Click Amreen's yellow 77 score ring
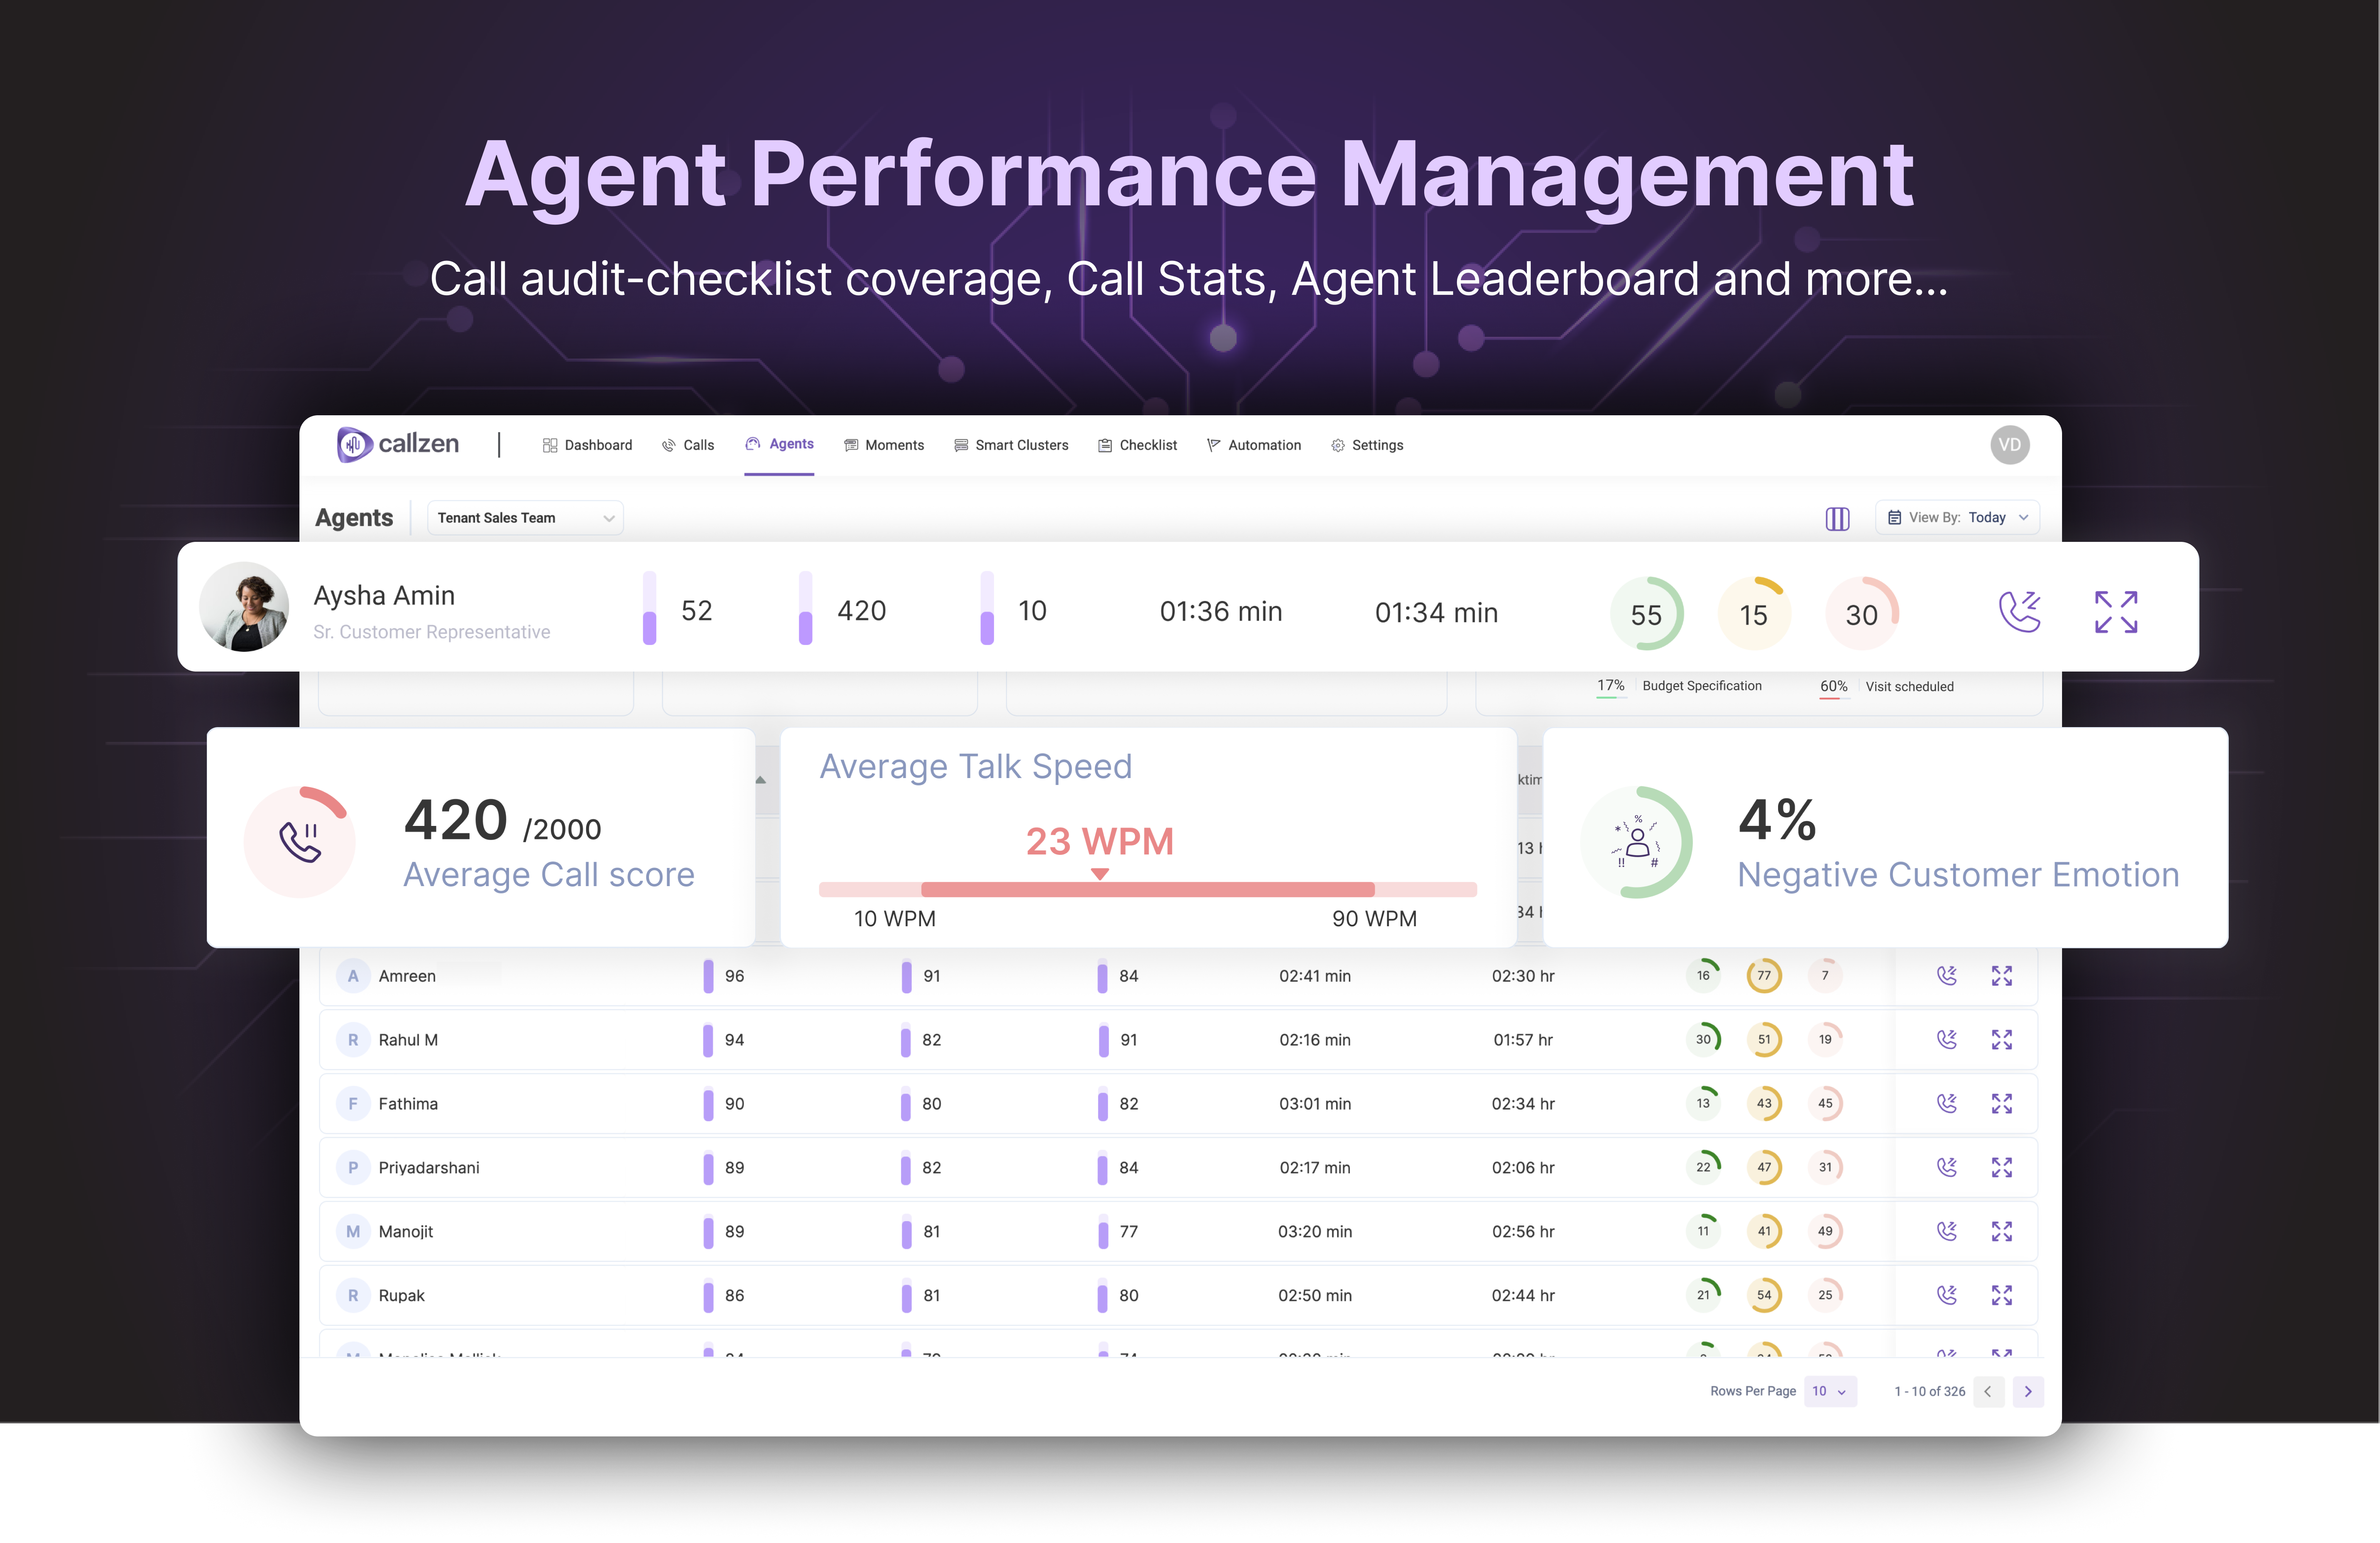This screenshot has width=2380, height=1543. coord(1764,976)
